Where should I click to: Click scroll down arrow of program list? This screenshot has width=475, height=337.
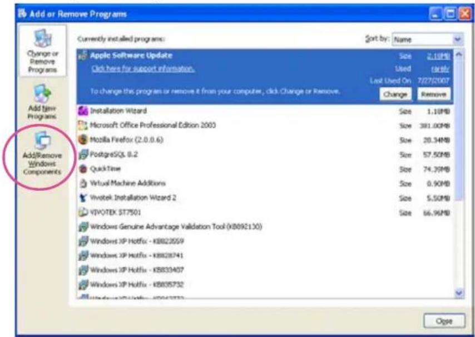[x=459, y=293]
